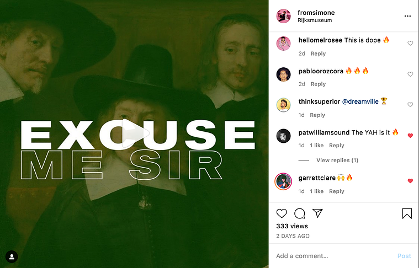Image resolution: width=419 pixels, height=268 pixels.
Task: Share the post with paper plane icon
Action: tap(318, 213)
